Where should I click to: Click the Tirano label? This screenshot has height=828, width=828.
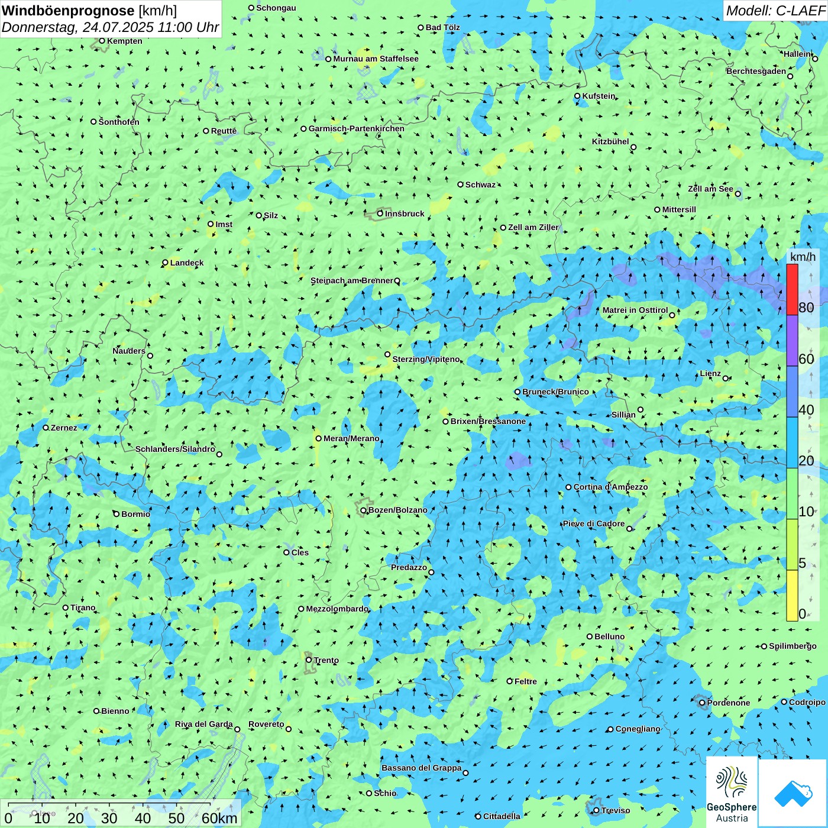83,607
